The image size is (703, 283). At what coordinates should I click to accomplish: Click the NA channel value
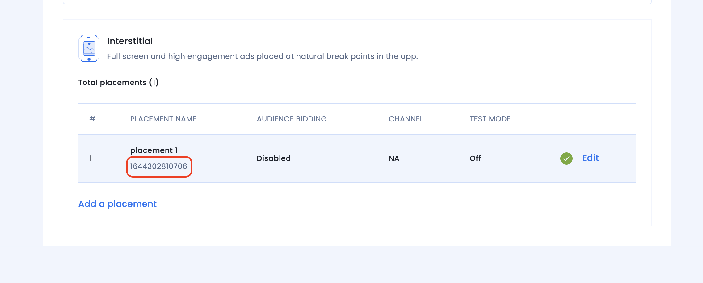394,158
